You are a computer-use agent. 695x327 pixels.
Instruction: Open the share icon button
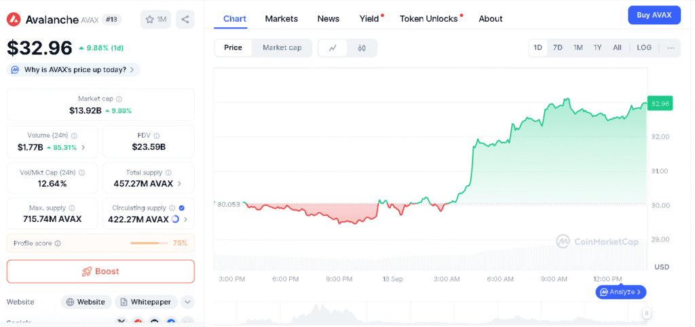pos(185,20)
